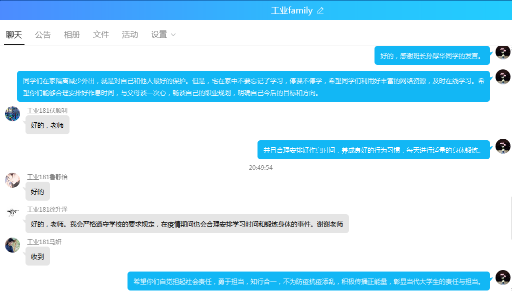Open own avatar beside 感谢班长孙厚华 message
This screenshot has height=293, width=512.
point(503,52)
